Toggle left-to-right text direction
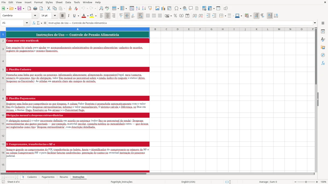328x184 pixels. click(256, 16)
